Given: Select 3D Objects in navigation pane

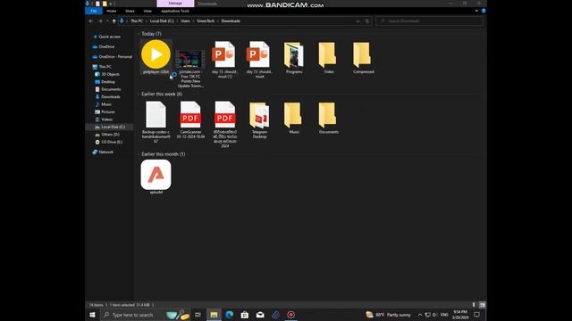Looking at the screenshot, I should pyautogui.click(x=110, y=74).
